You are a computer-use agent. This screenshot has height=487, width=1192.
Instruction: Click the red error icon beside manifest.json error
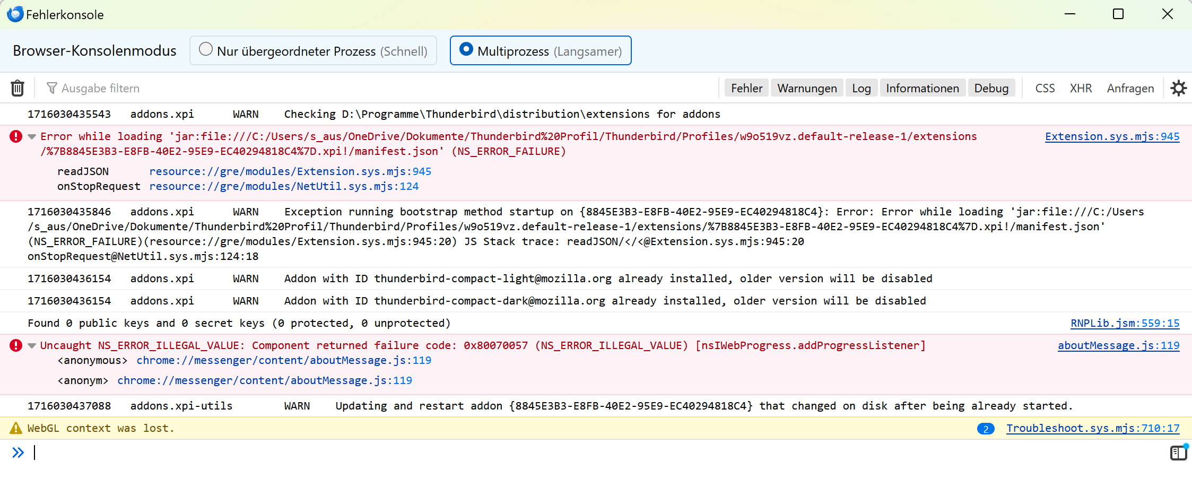coord(16,137)
